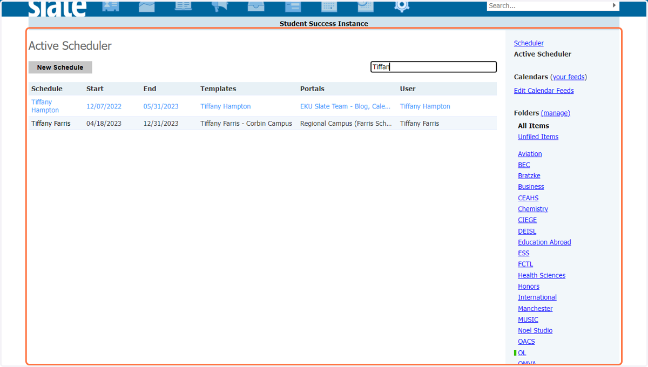The width and height of the screenshot is (648, 367).
Task: Sort by the Start column header
Action: coord(95,89)
